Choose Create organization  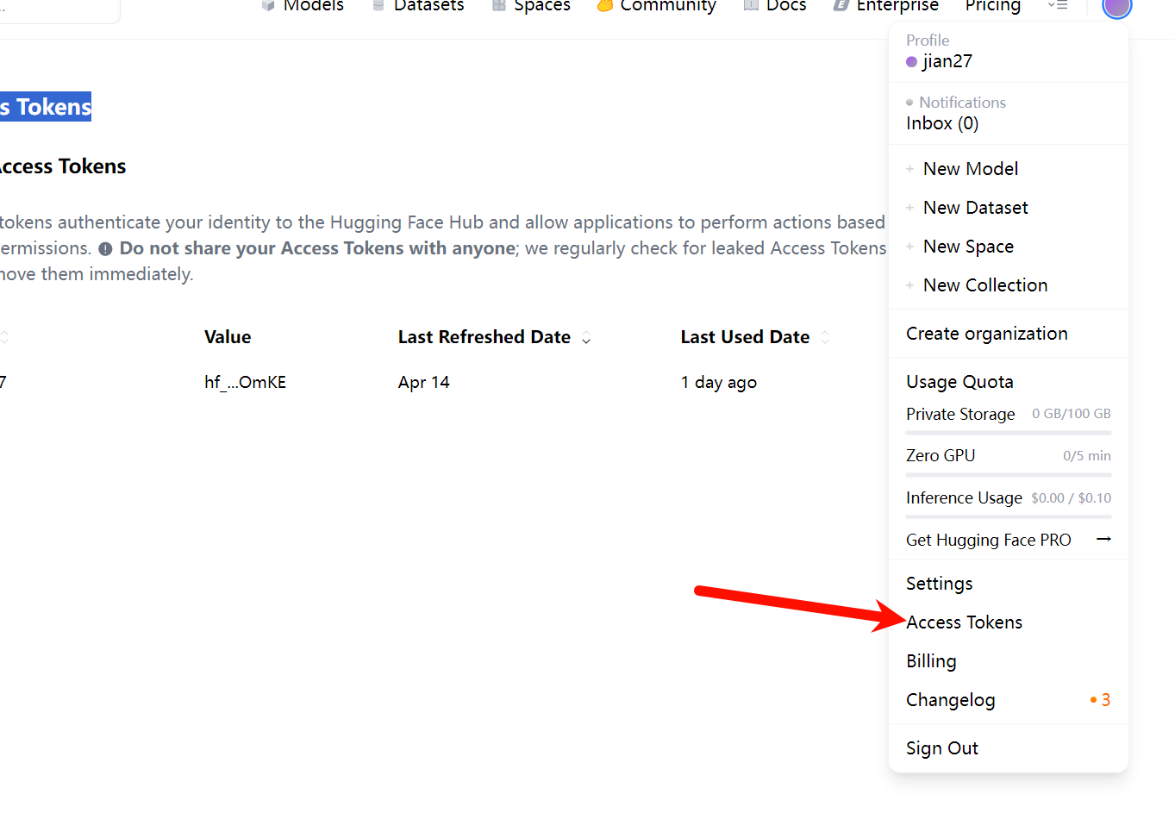point(987,334)
